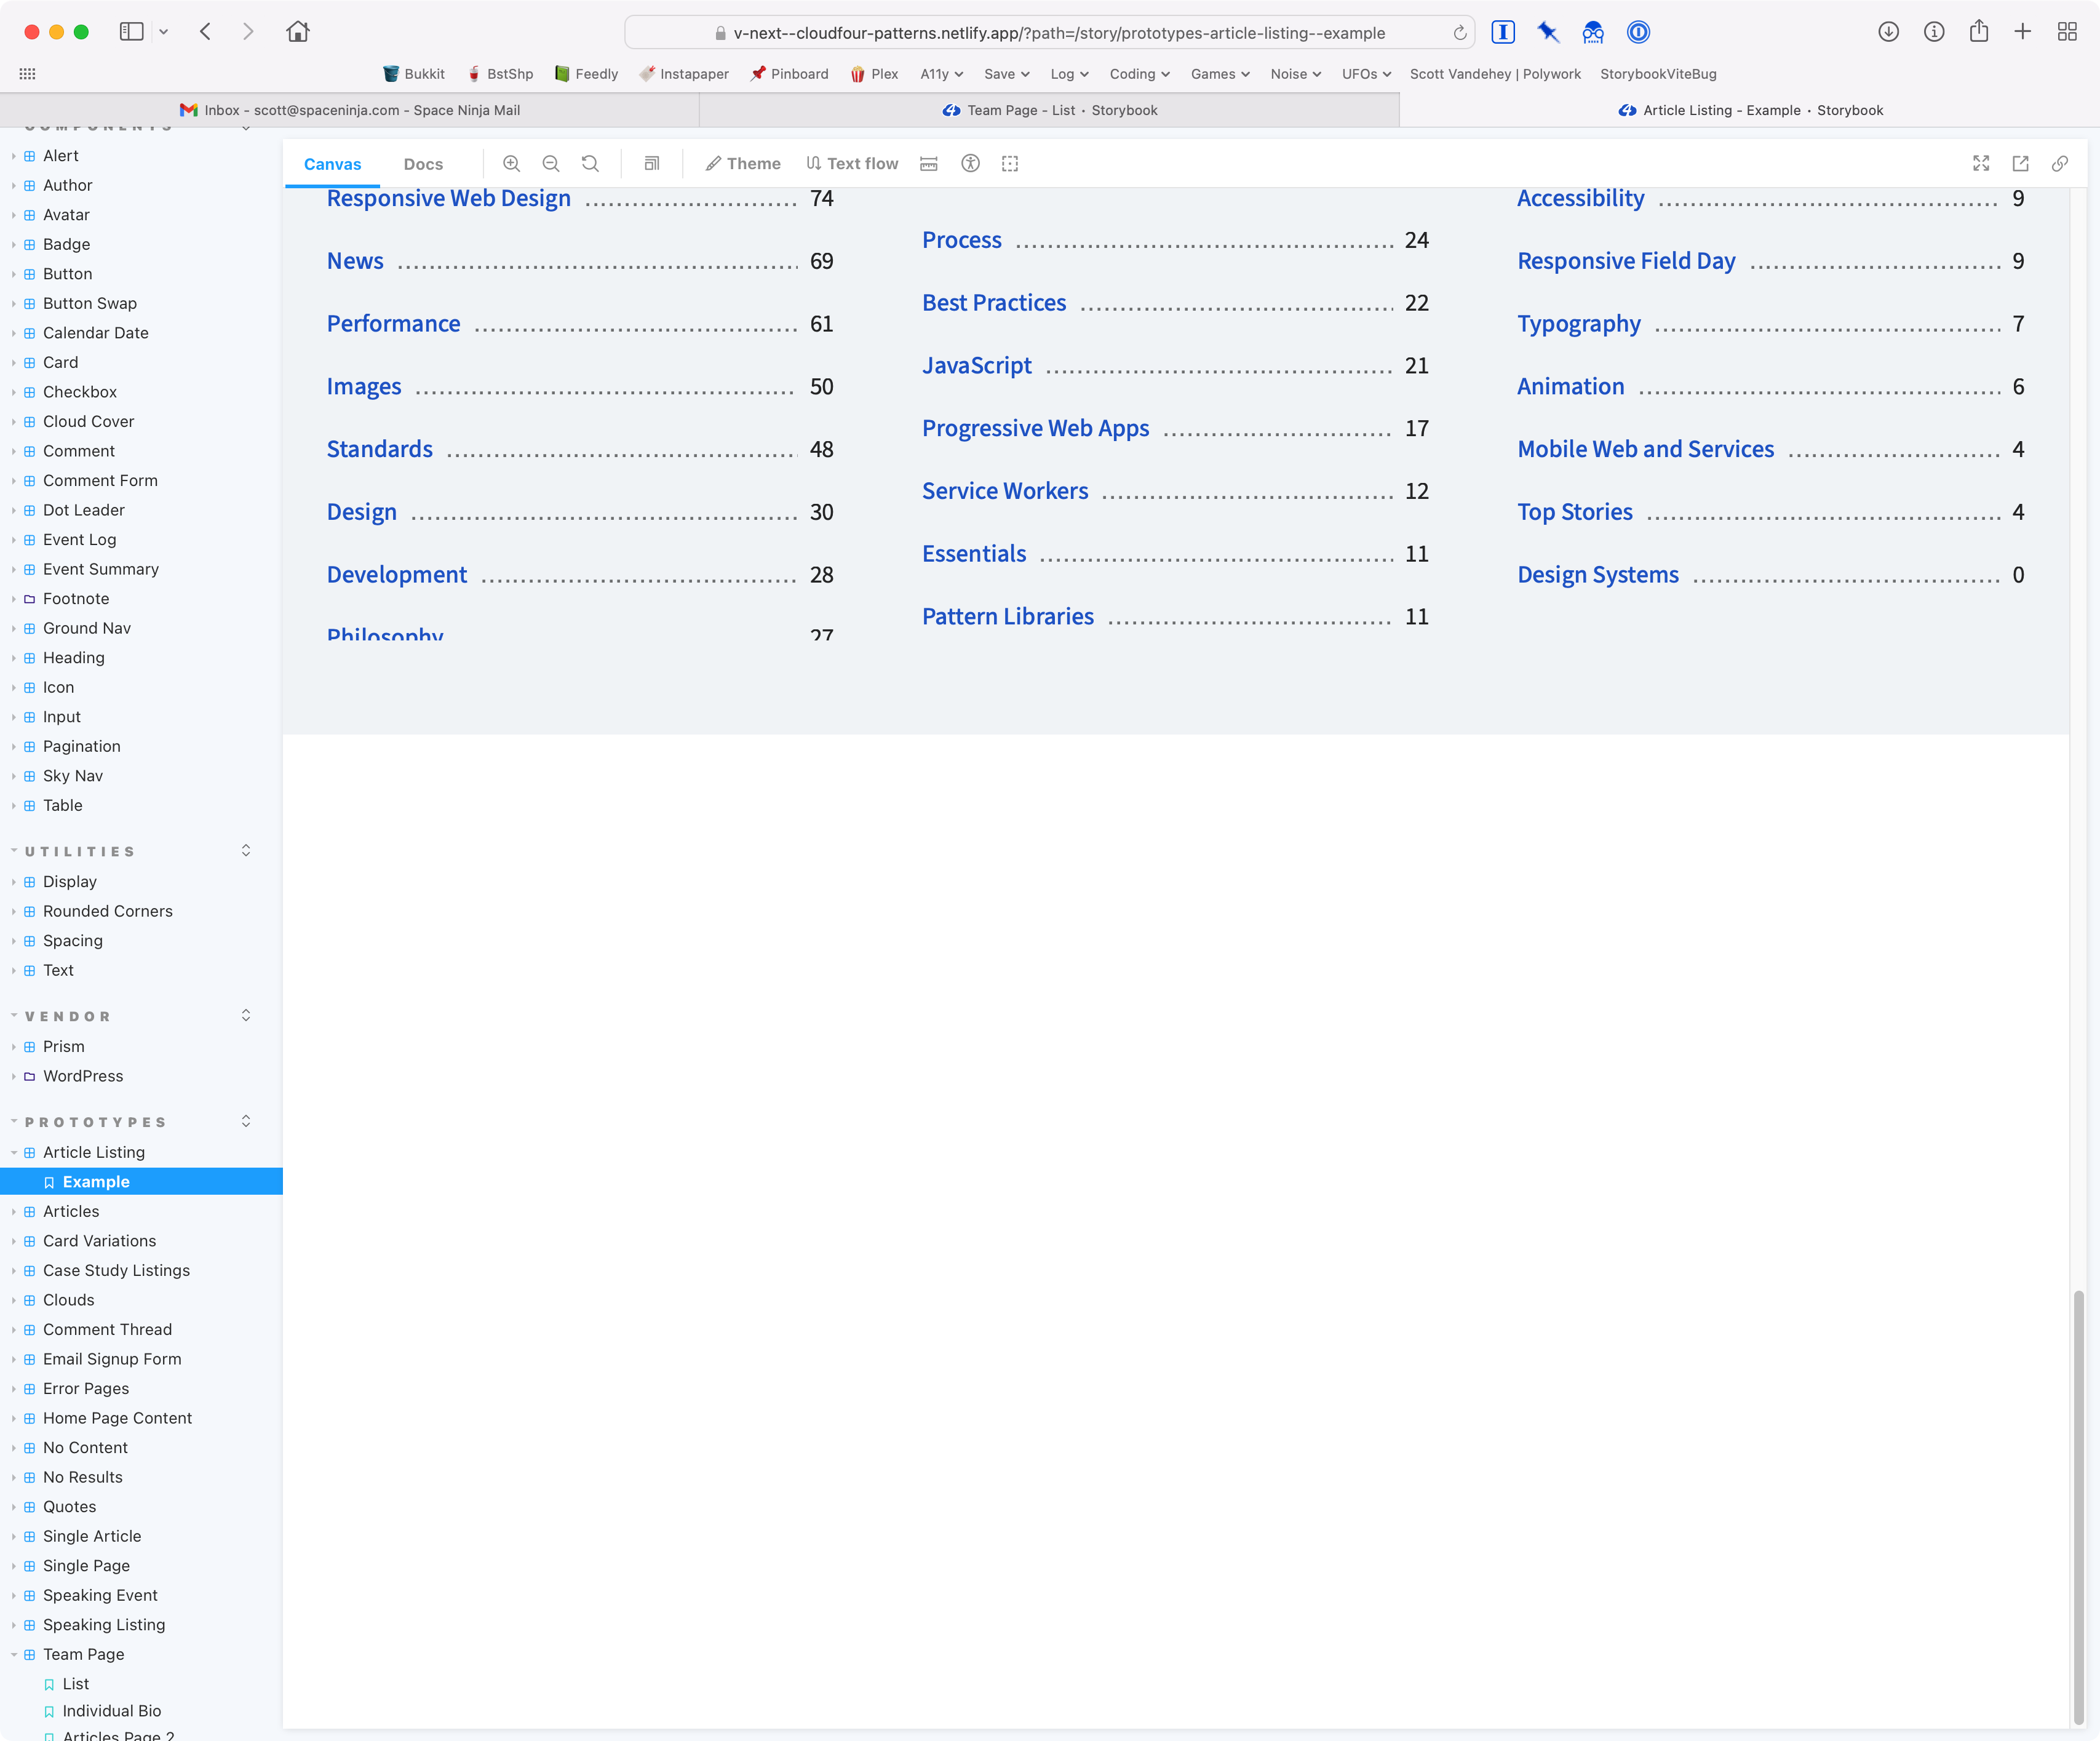Switch to Team Page List browser tab

(1049, 110)
